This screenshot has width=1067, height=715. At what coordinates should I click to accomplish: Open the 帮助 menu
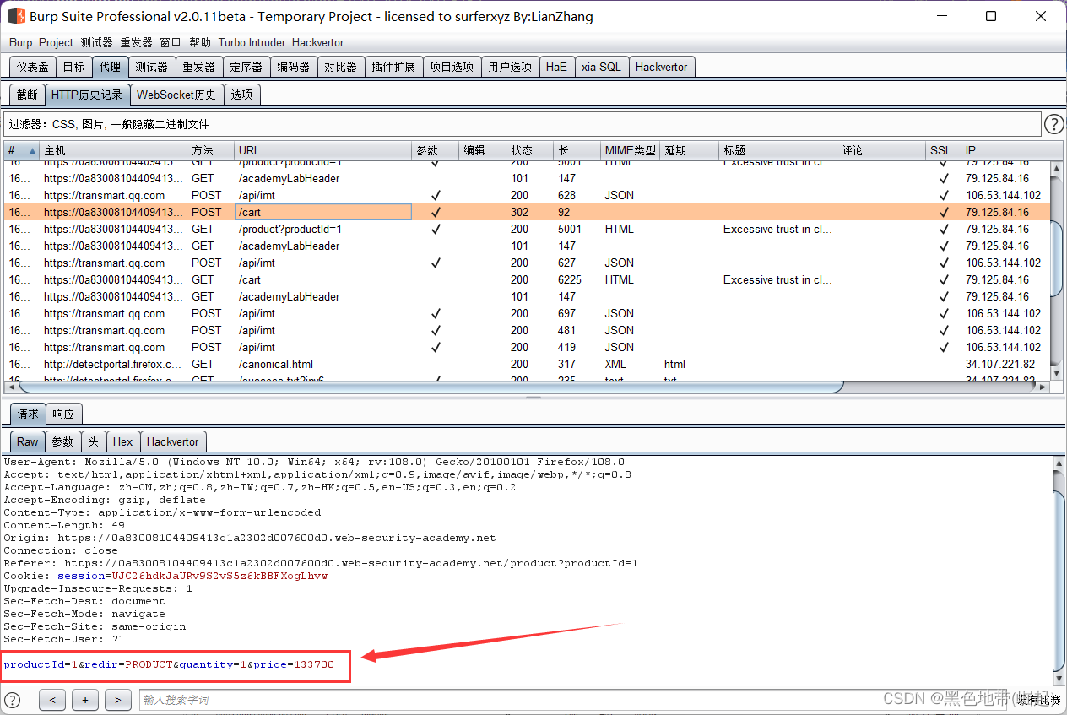(200, 42)
